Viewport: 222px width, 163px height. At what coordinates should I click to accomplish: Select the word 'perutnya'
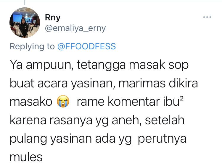(x=162, y=139)
